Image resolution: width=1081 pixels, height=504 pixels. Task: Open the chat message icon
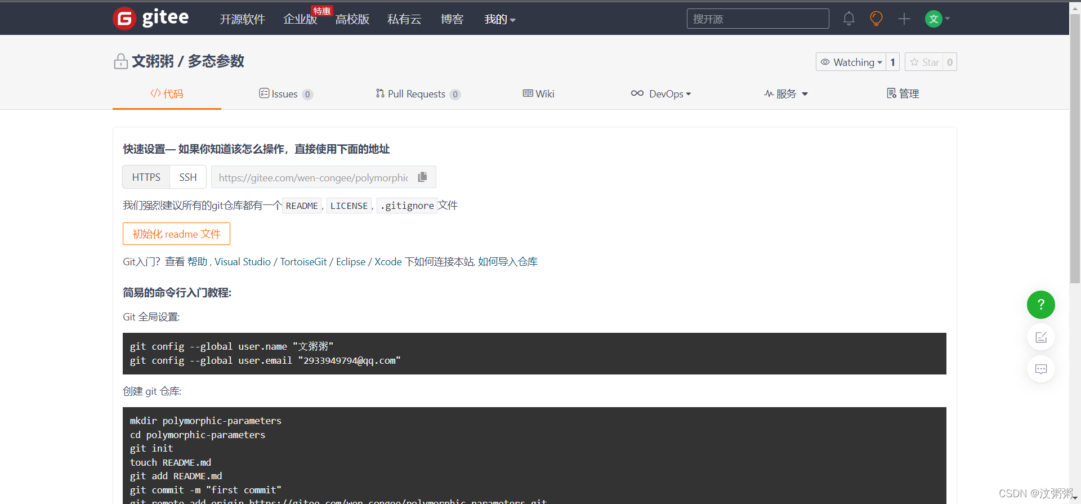coord(1041,369)
